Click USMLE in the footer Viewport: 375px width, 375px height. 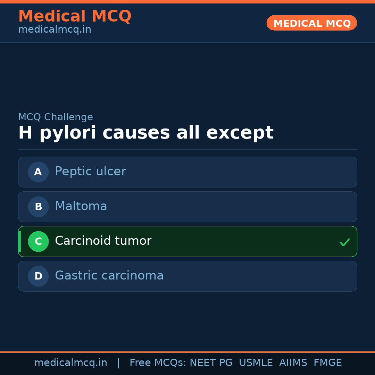point(256,363)
